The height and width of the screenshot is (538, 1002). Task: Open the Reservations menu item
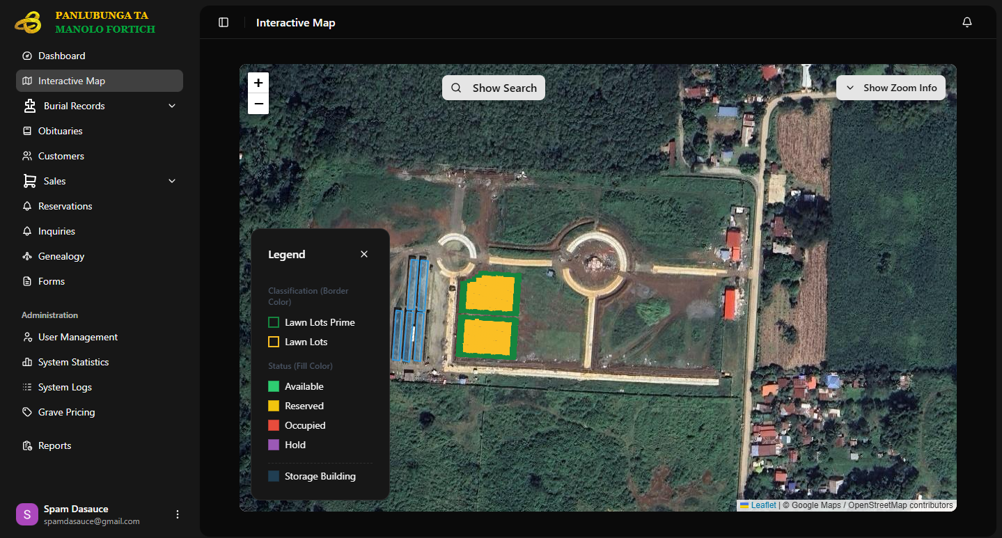65,206
